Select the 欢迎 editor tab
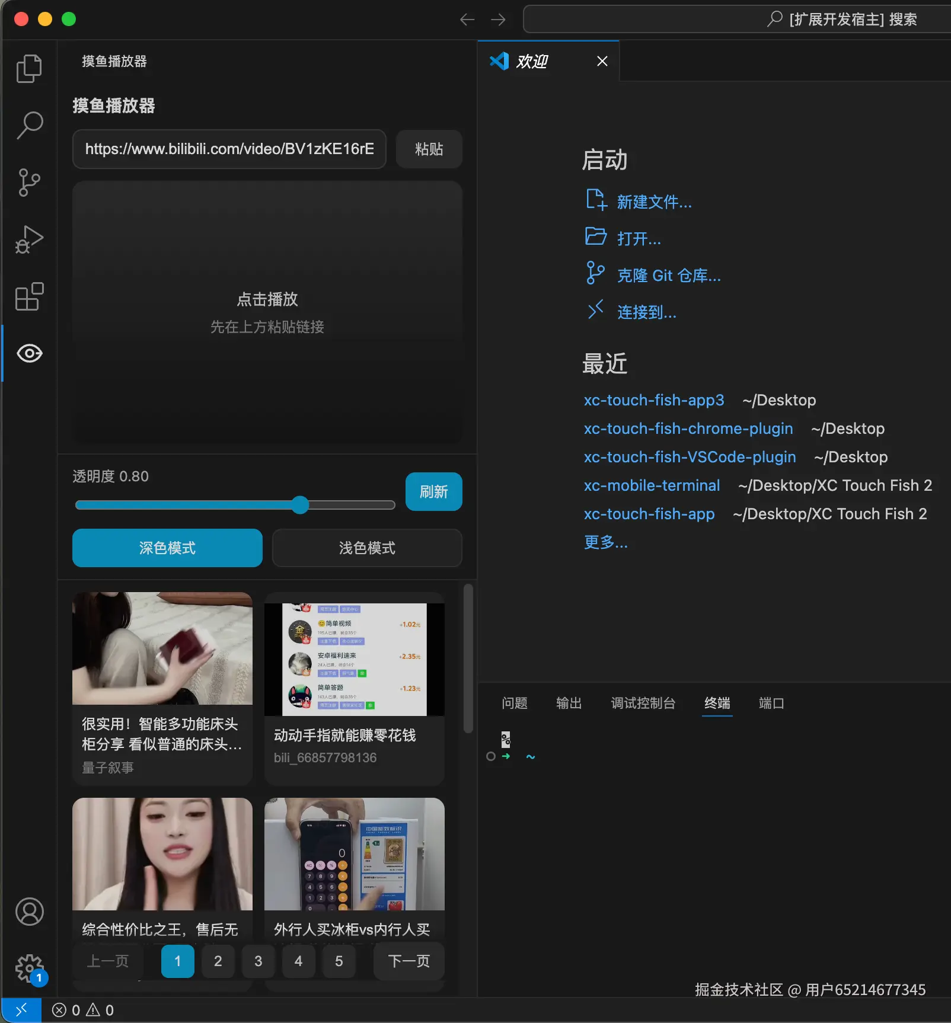Image resolution: width=951 pixels, height=1023 pixels. pyautogui.click(x=548, y=61)
